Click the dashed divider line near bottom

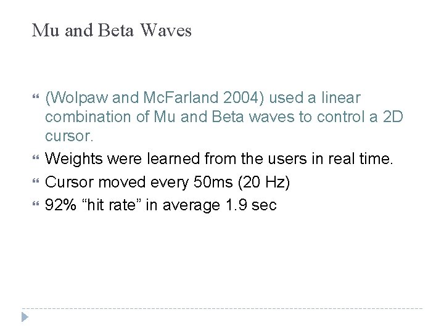pyautogui.click(x=222, y=308)
